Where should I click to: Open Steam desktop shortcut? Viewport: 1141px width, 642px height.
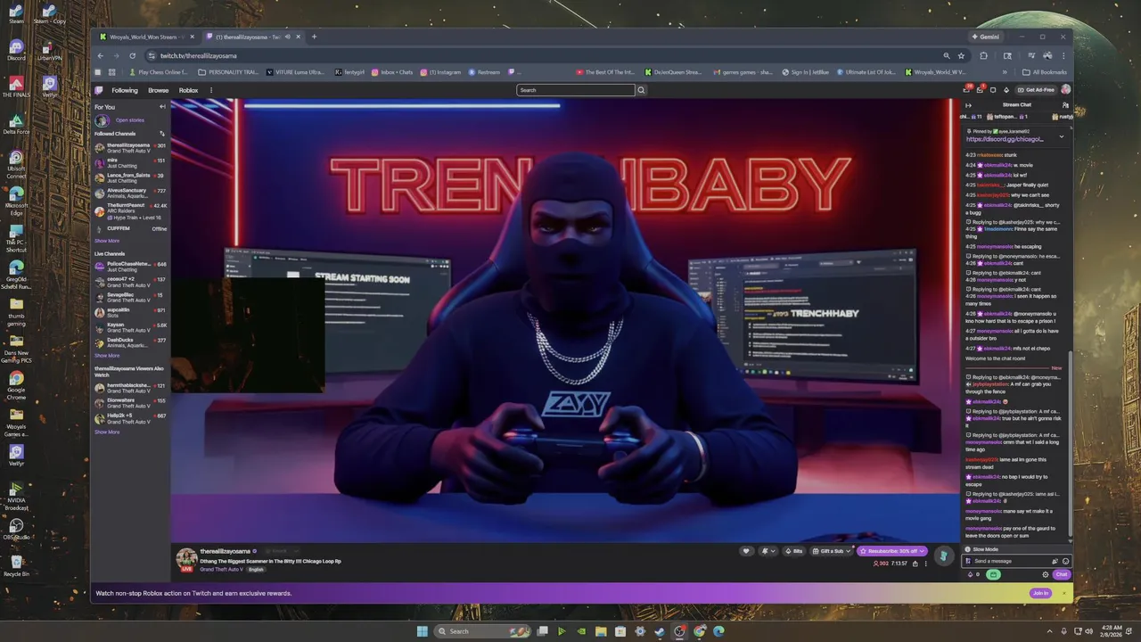click(x=16, y=13)
